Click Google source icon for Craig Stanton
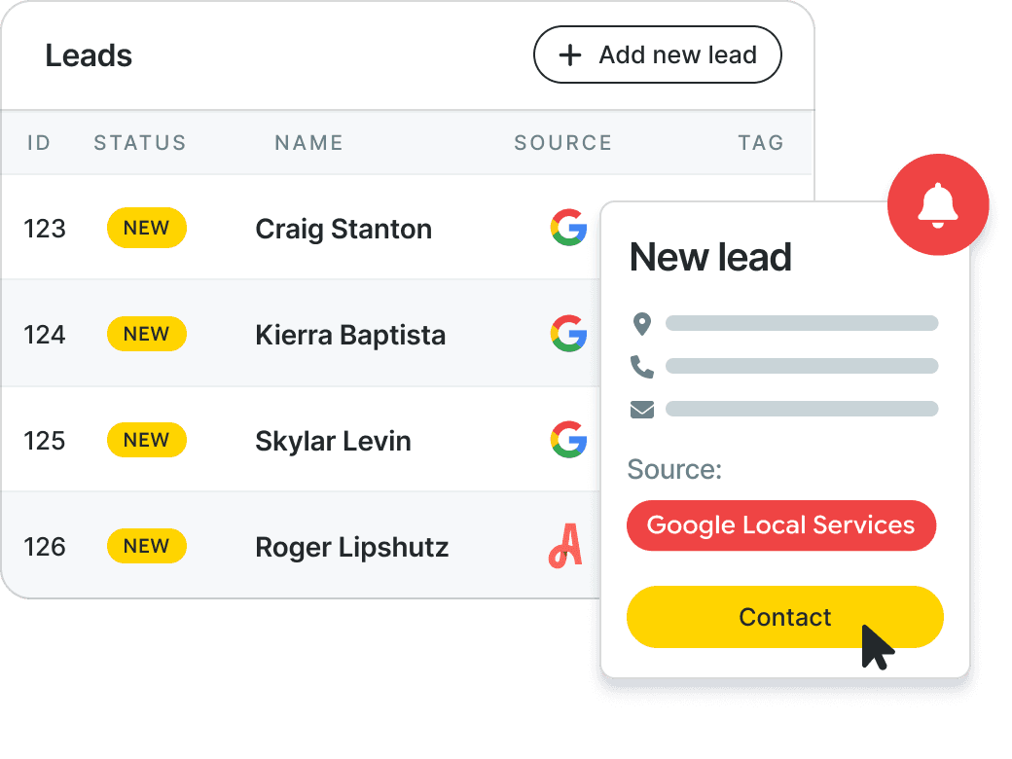This screenshot has width=1012, height=759. (568, 228)
